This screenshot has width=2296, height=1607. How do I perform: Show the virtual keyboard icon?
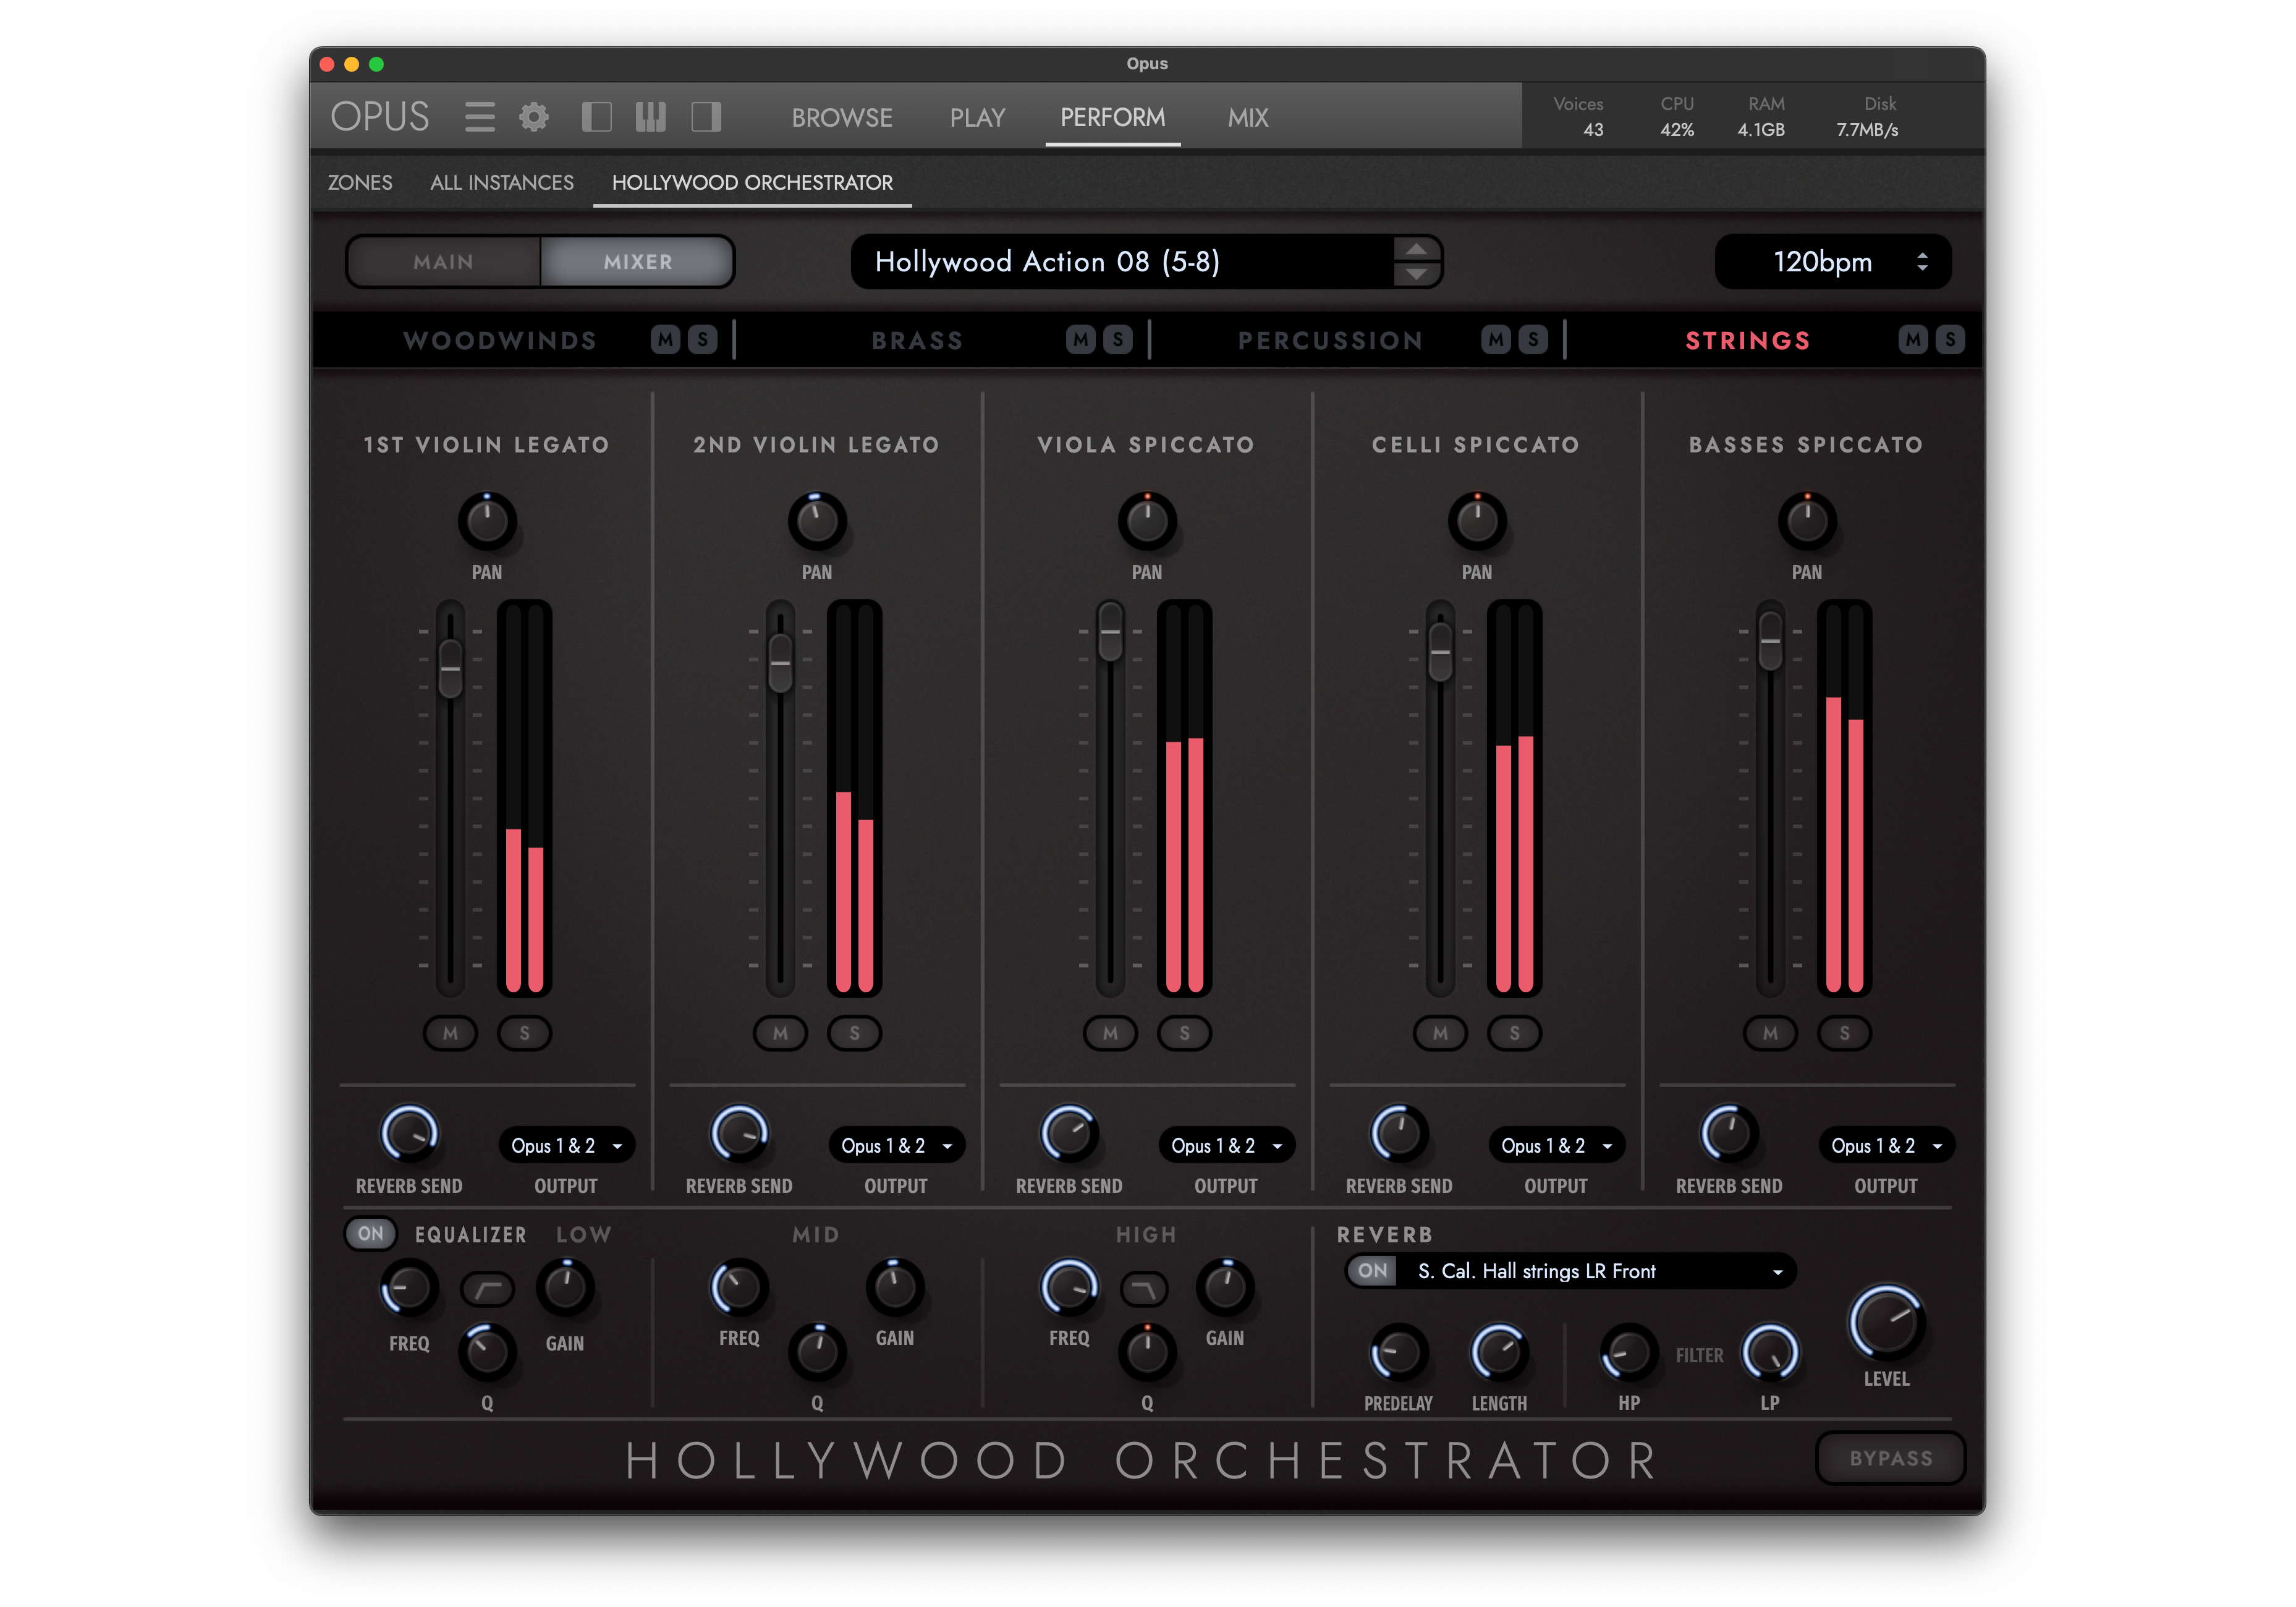[x=651, y=117]
